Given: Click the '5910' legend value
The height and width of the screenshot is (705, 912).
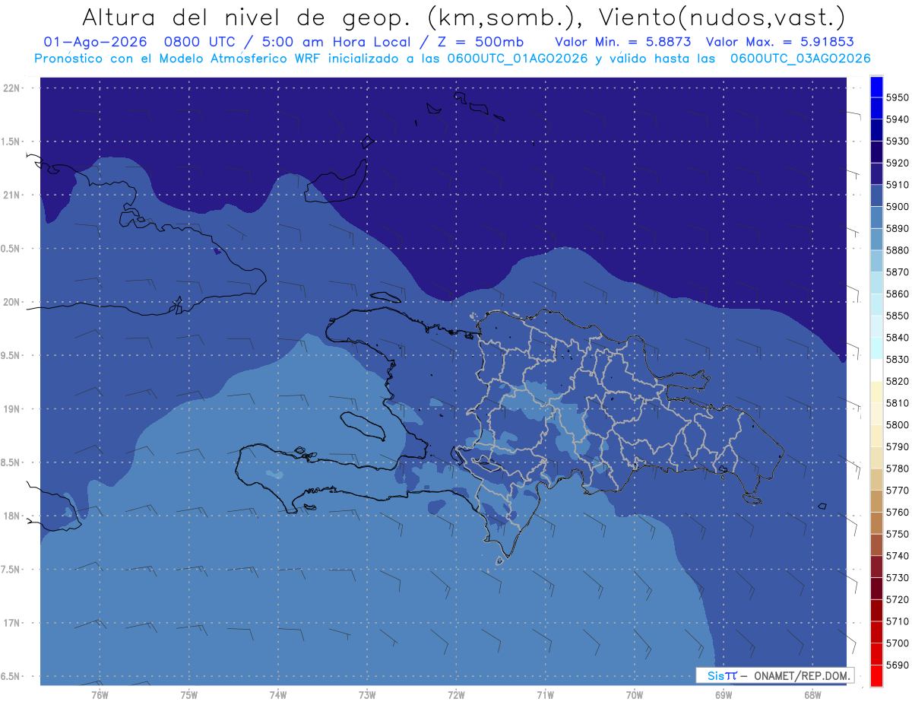Looking at the screenshot, I should point(897,185).
